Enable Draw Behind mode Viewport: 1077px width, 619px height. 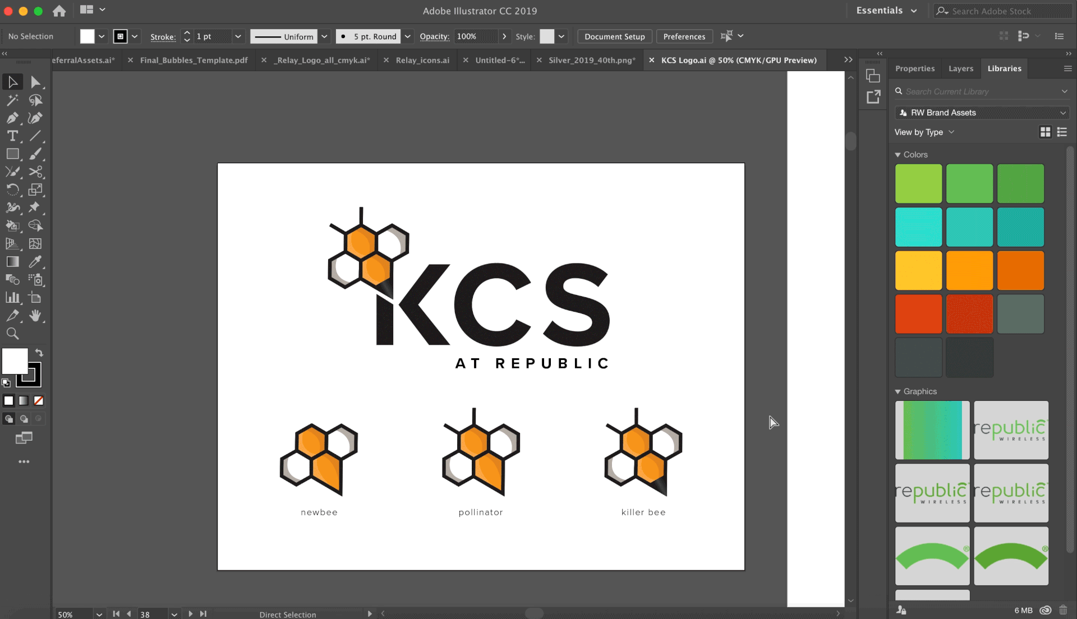point(24,418)
